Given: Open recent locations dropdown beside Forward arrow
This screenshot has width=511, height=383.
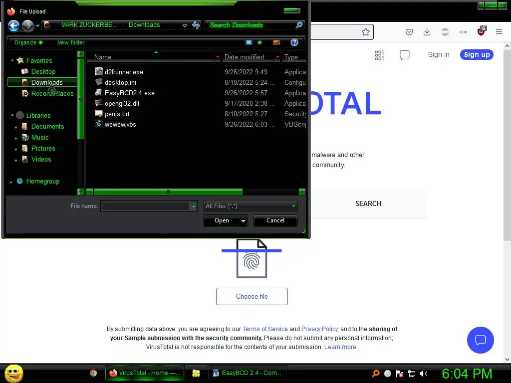Looking at the screenshot, I should coord(38,25).
